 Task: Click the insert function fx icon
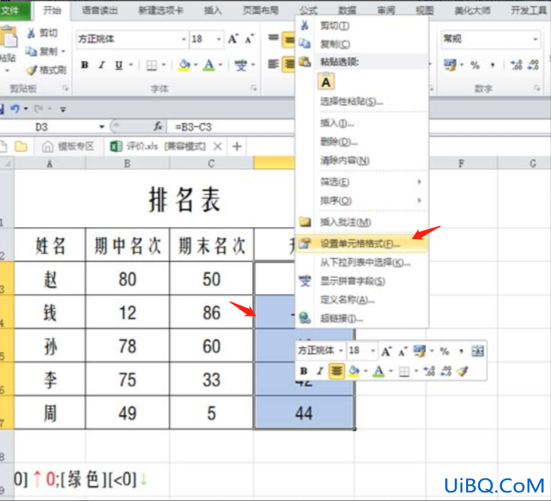pos(158,127)
